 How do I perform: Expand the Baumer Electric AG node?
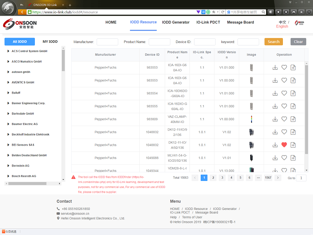point(8,124)
